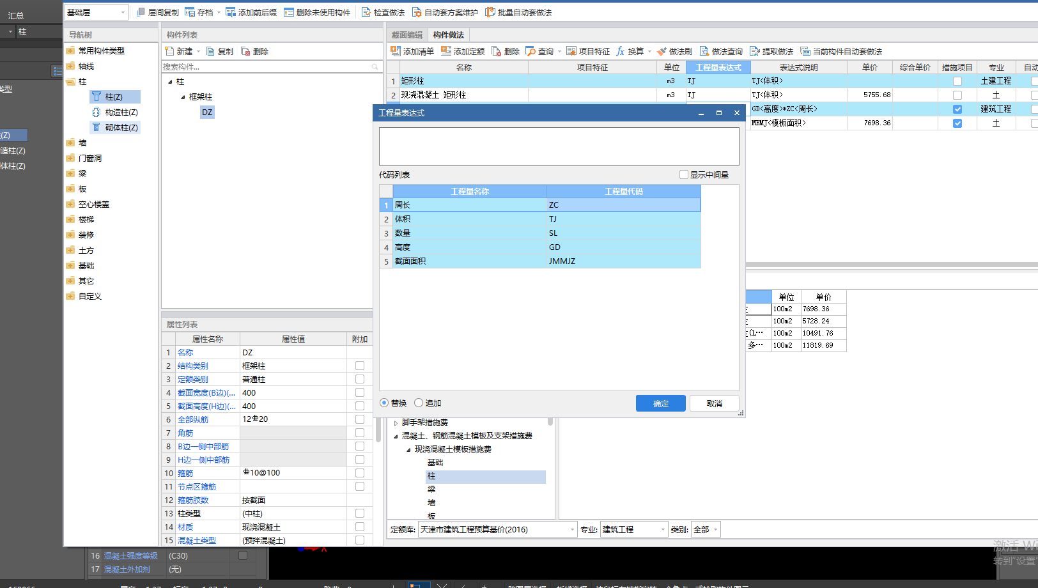Click 提取做法 tool
1038x588 pixels.
click(771, 51)
